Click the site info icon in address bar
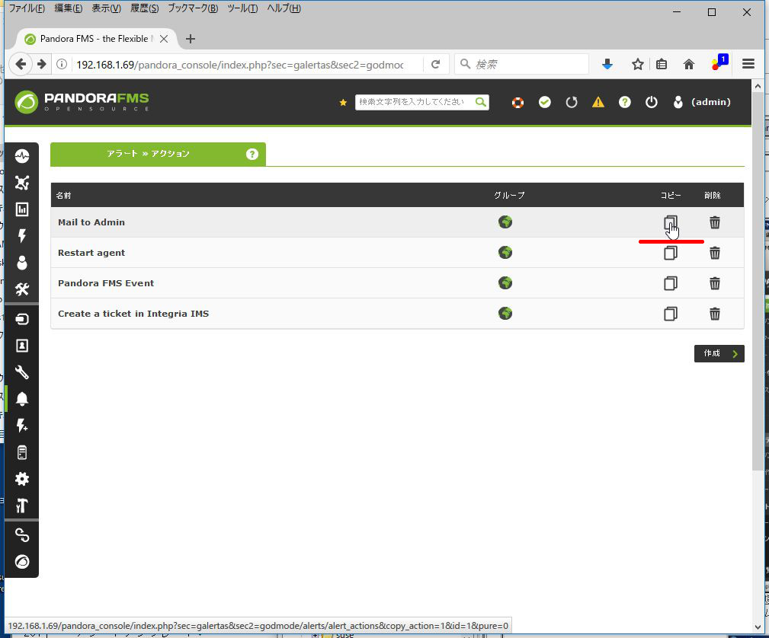The width and height of the screenshot is (769, 638). pos(61,64)
